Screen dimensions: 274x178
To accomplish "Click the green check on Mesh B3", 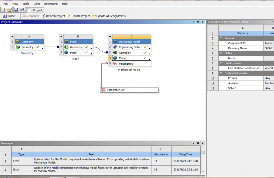I will (86, 52).
